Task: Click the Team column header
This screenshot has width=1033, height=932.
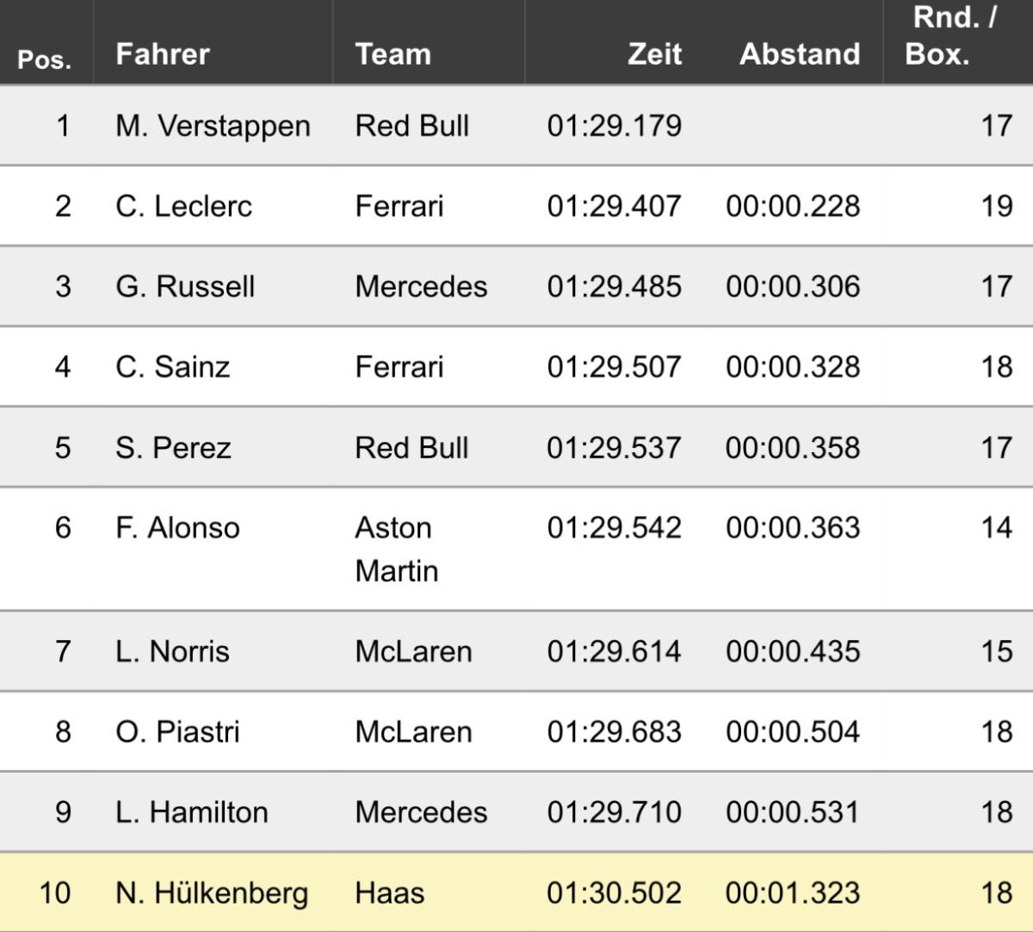Action: coord(393,54)
